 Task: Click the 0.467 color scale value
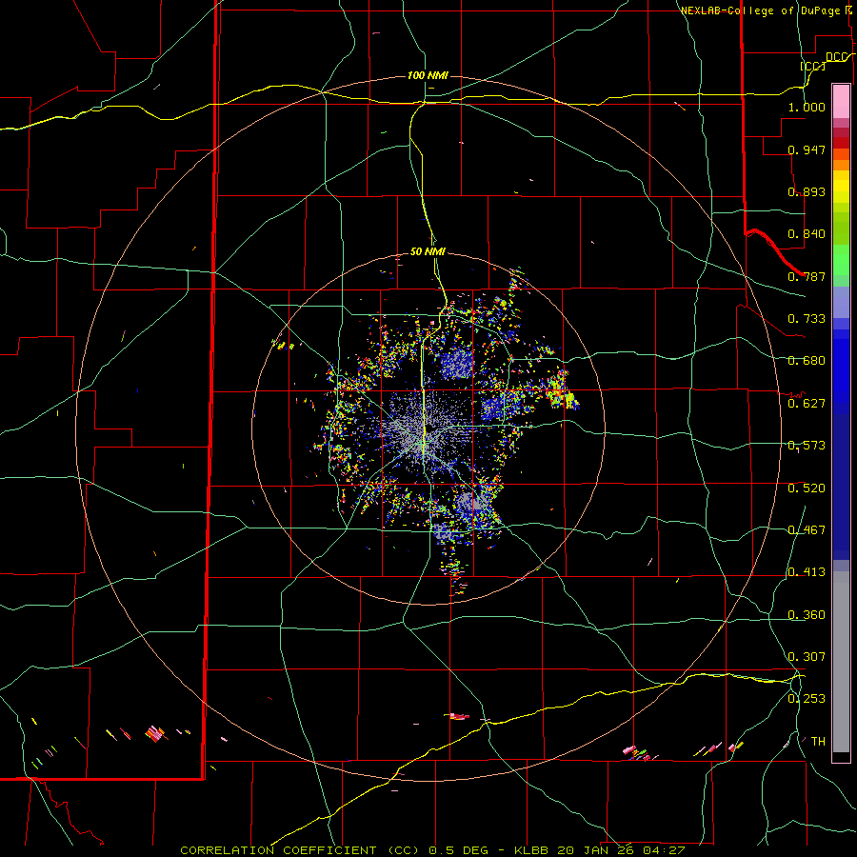coord(807,530)
